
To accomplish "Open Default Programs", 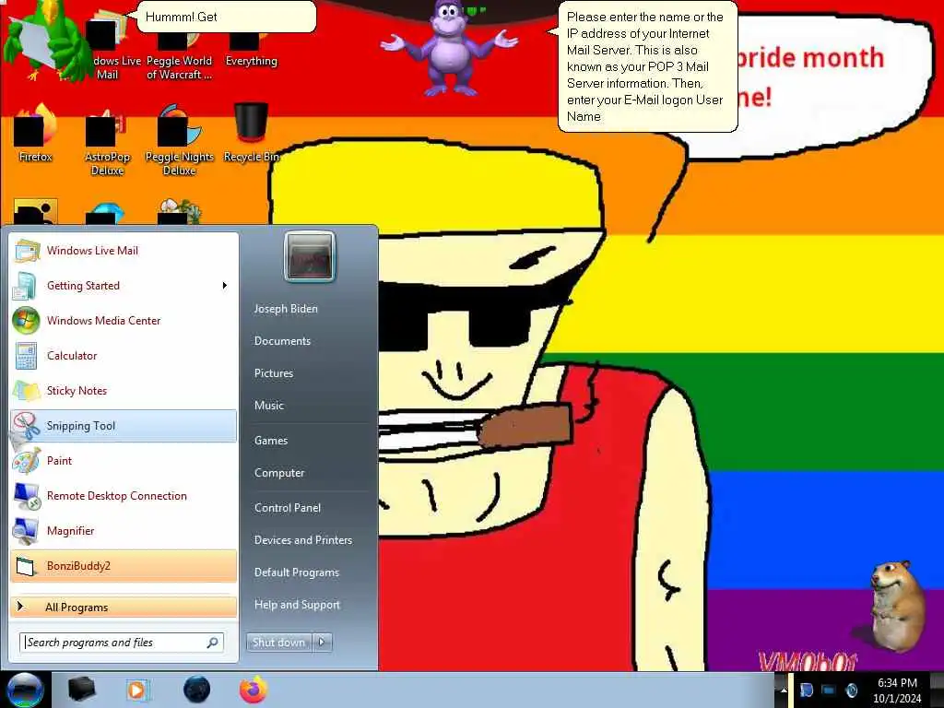I will (x=296, y=572).
